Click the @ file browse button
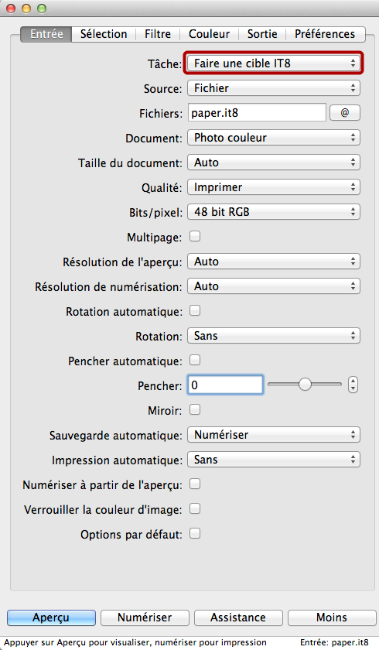This screenshot has width=379, height=650. 345,113
